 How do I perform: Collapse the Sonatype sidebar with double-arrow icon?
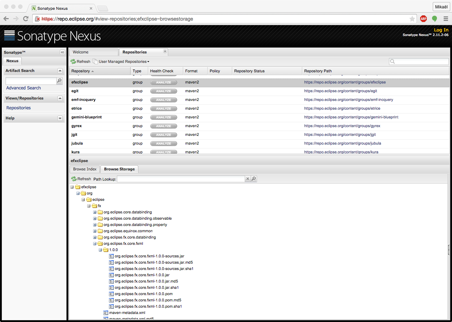62,52
